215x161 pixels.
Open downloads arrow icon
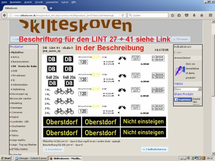coord(194,15)
